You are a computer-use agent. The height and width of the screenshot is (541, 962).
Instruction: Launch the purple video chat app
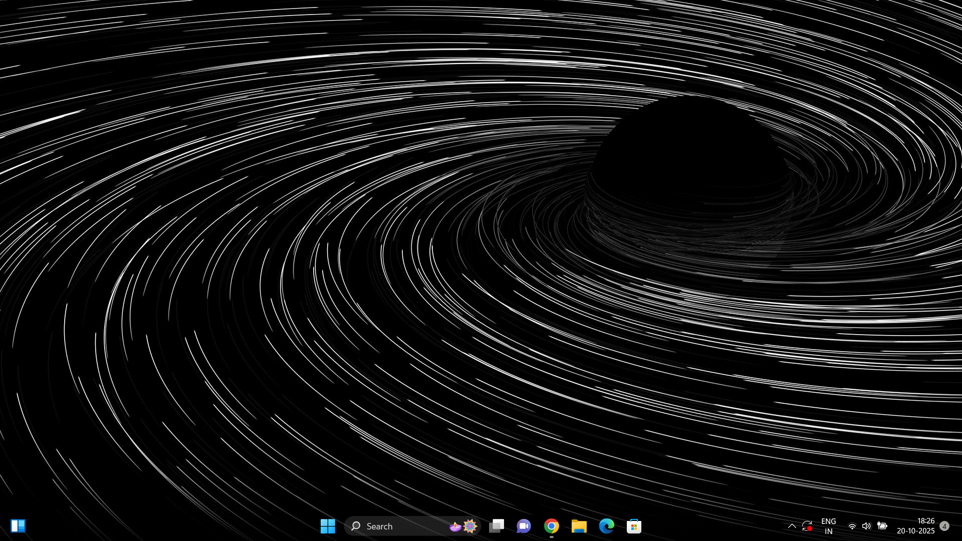point(524,526)
